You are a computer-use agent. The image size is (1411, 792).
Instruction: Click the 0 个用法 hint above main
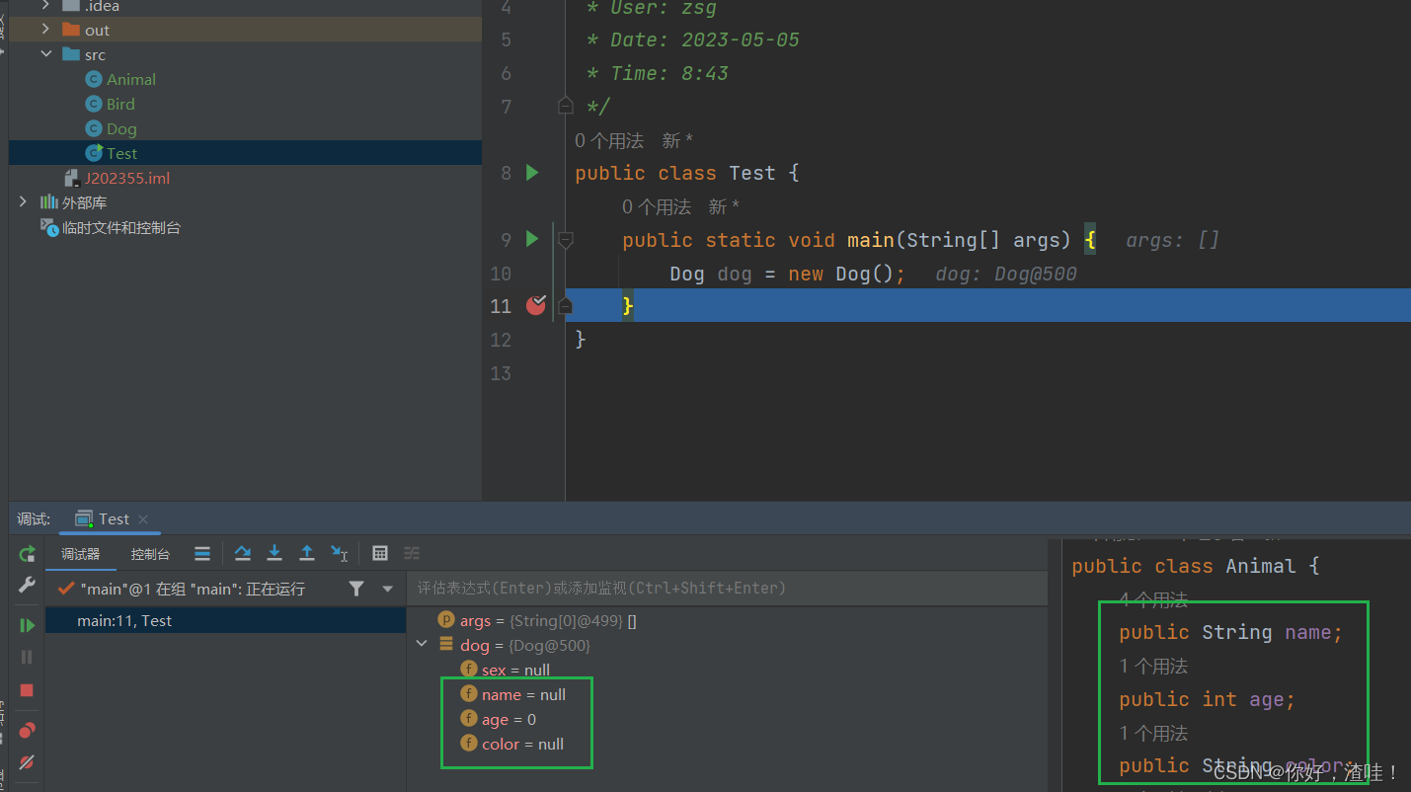tap(657, 207)
